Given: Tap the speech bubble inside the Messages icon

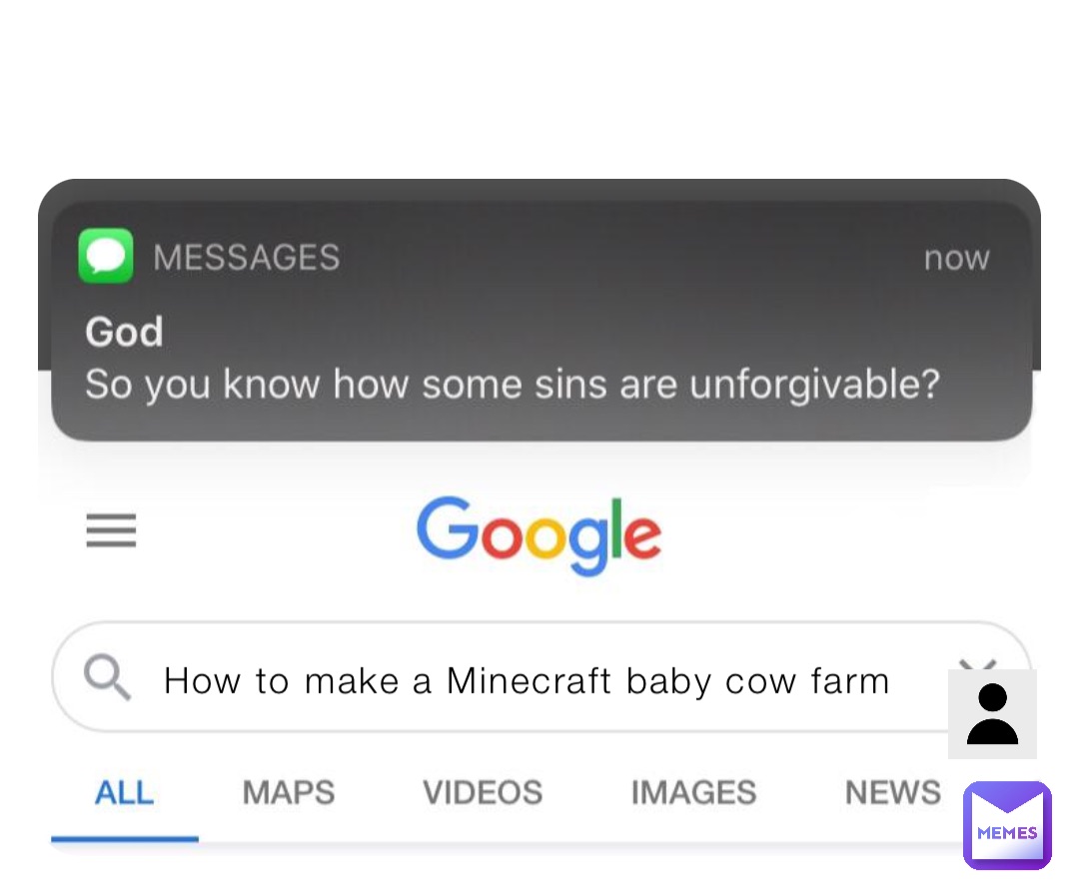Looking at the screenshot, I should [104, 254].
